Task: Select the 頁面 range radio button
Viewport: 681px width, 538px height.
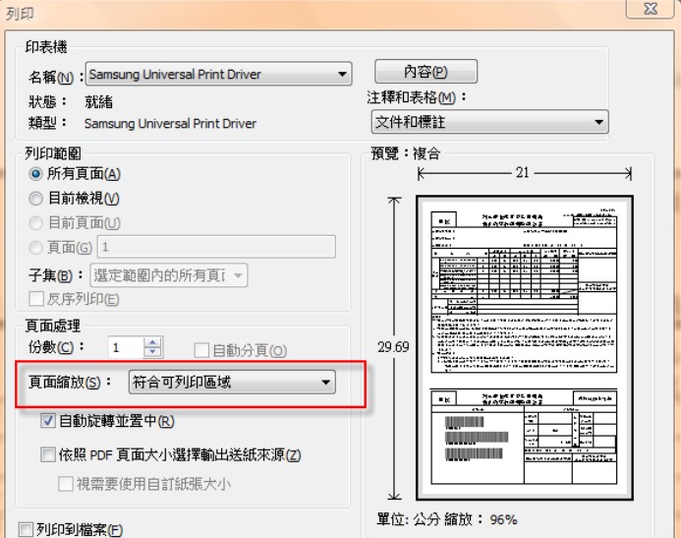Action: [x=36, y=248]
